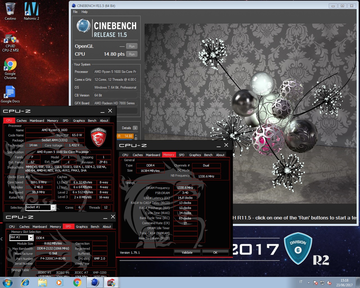Click the GFX Board field AMD Radeon HD 7800

point(115,103)
